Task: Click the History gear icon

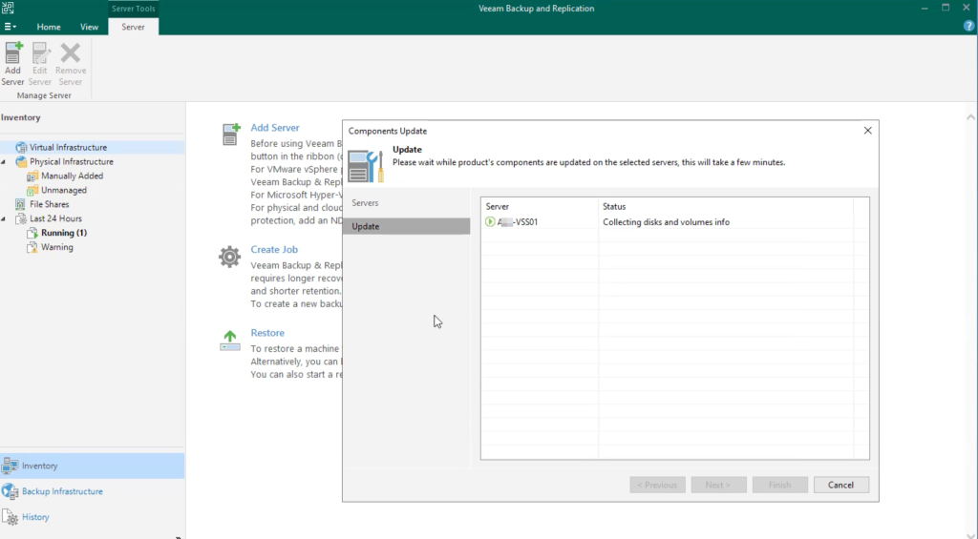Action: (x=10, y=517)
